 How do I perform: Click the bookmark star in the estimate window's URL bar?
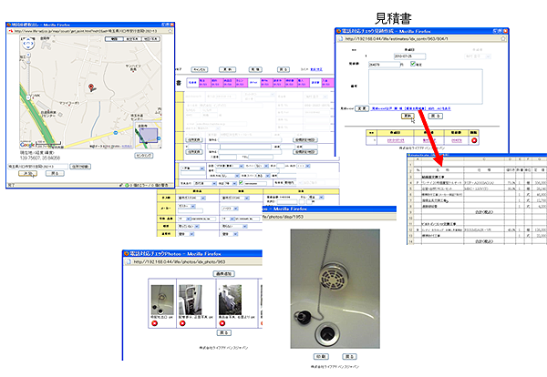pos(503,38)
